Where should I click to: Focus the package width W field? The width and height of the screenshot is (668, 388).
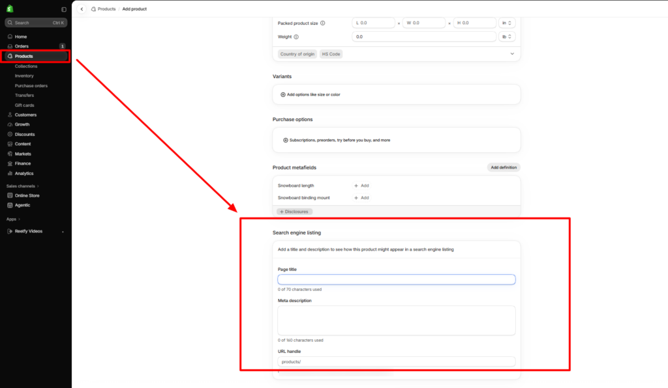(x=424, y=23)
